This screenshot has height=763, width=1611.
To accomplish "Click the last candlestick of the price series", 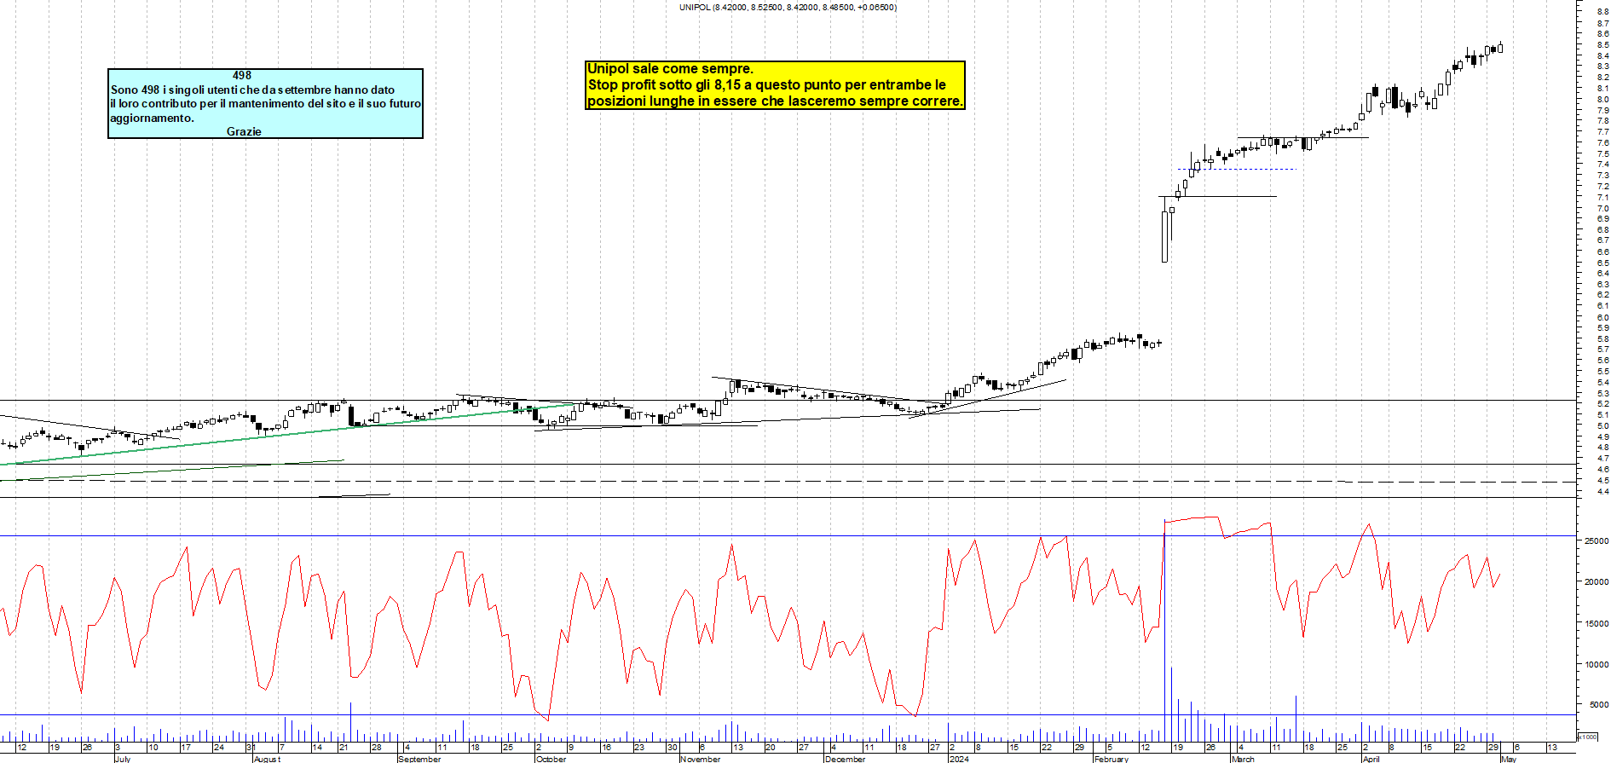I will click(1500, 48).
